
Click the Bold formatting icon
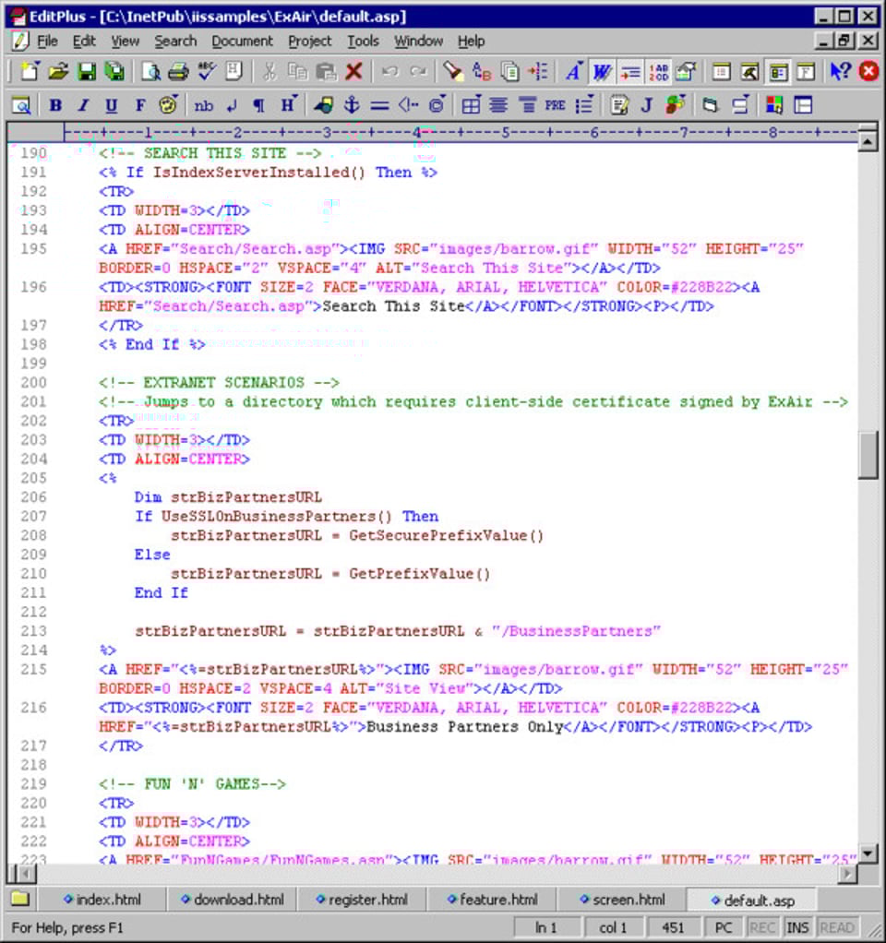coord(55,105)
